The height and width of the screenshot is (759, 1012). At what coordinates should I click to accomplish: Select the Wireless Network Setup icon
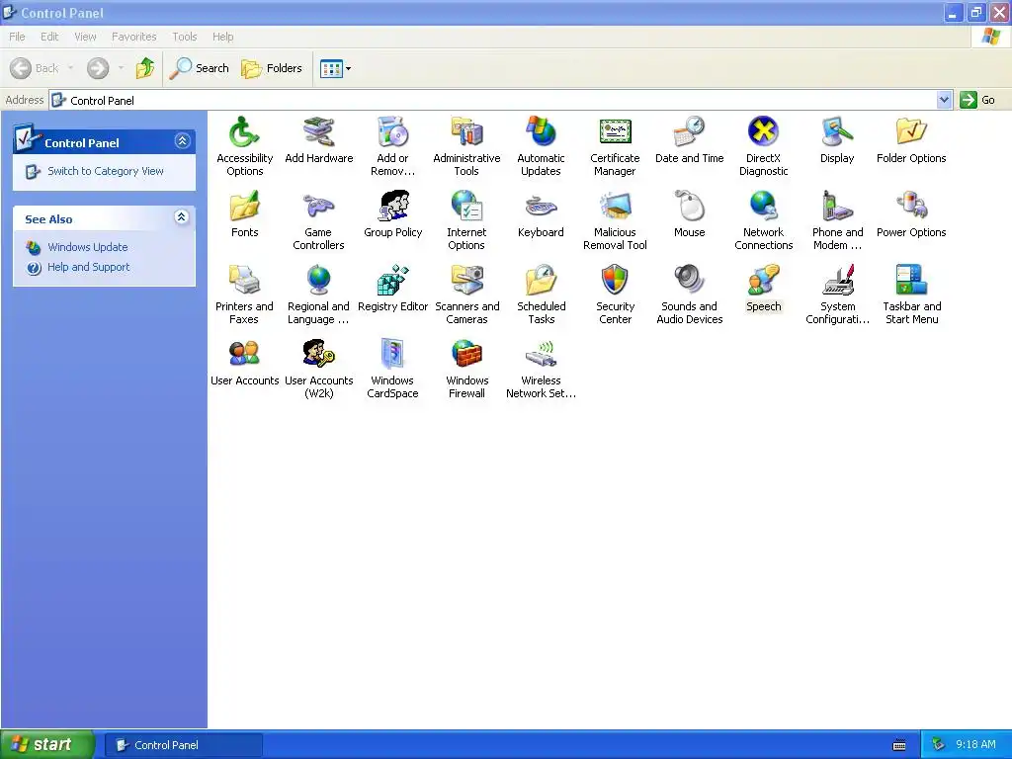(541, 369)
